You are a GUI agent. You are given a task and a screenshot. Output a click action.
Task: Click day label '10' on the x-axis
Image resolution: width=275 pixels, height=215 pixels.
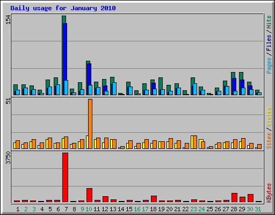click(x=89, y=209)
